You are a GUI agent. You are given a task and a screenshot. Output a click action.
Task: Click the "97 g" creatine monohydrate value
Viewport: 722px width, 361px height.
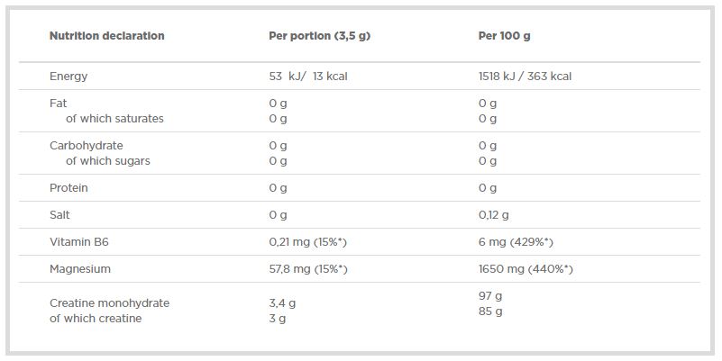click(490, 296)
